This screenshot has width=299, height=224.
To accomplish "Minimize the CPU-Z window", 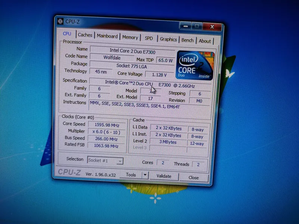I will pyautogui.click(x=186, y=26).
